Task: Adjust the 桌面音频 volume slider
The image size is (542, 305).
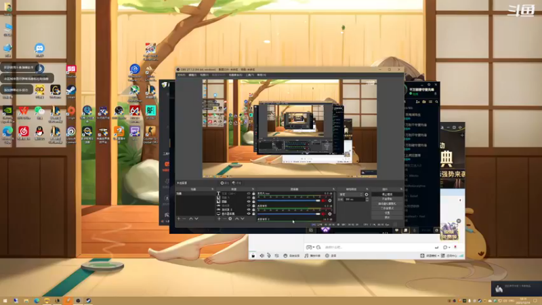Action: [x=289, y=214]
